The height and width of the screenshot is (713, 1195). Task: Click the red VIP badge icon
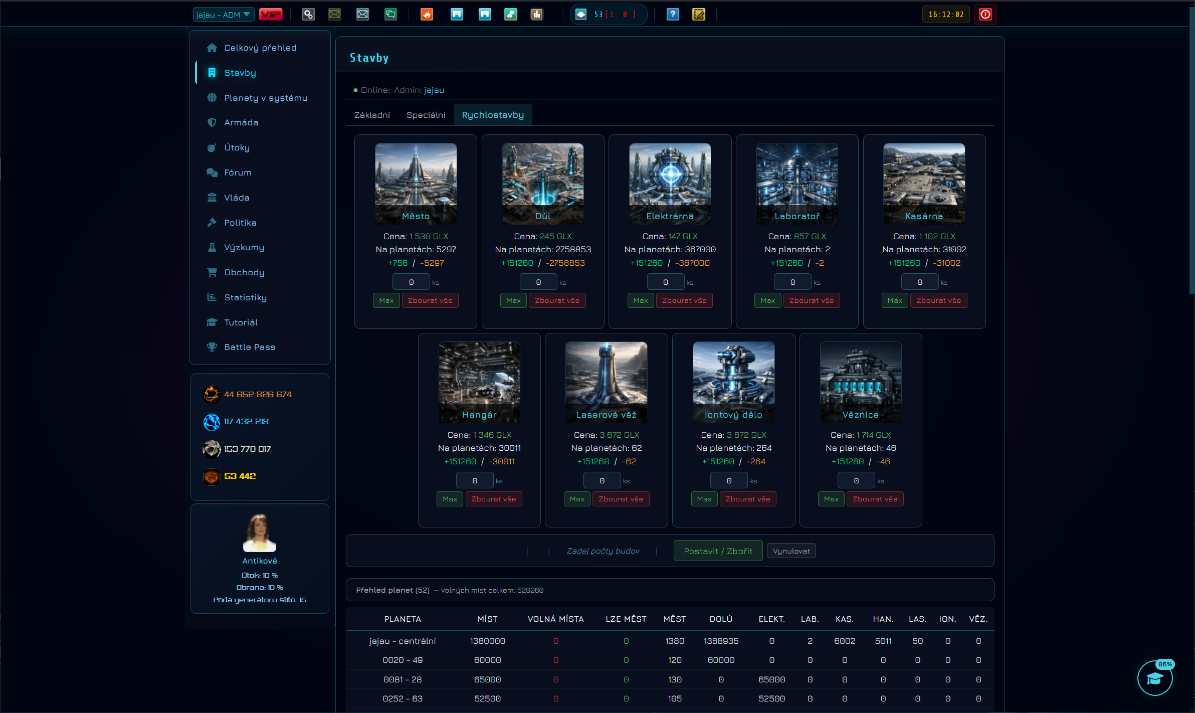point(271,15)
